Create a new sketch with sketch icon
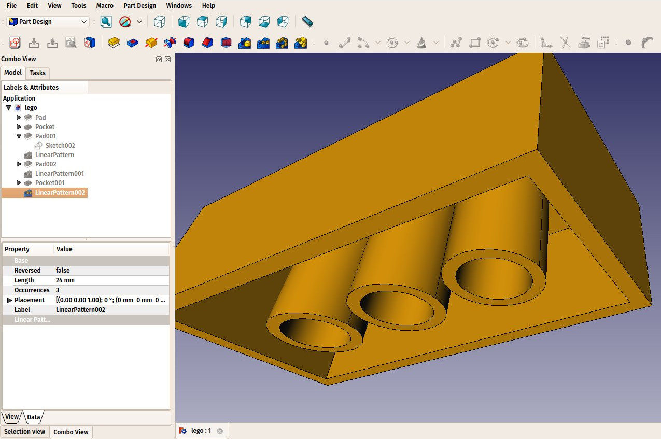This screenshot has height=439, width=661. point(15,43)
